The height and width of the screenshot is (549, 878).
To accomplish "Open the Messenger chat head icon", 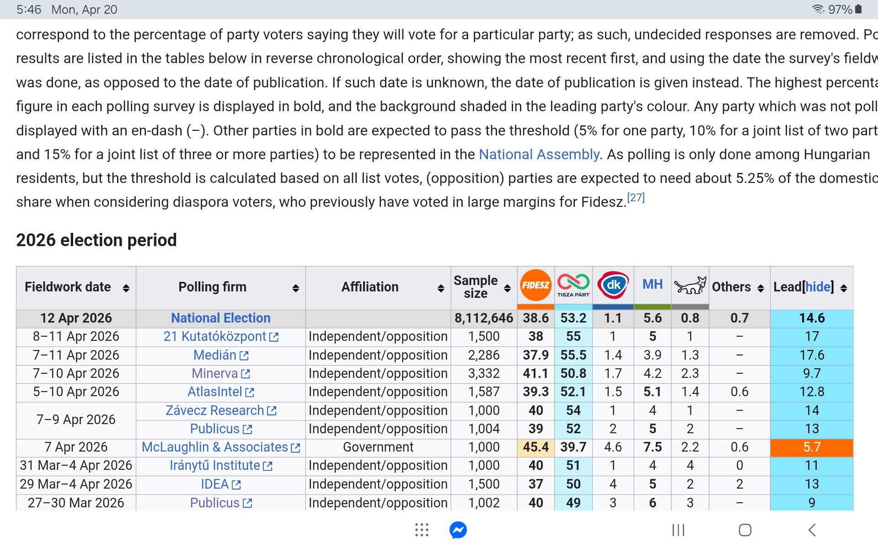I will [x=458, y=530].
